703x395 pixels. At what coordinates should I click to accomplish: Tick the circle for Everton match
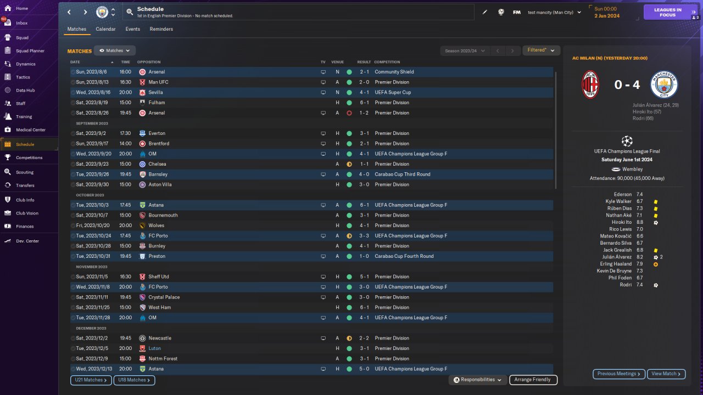coord(73,133)
